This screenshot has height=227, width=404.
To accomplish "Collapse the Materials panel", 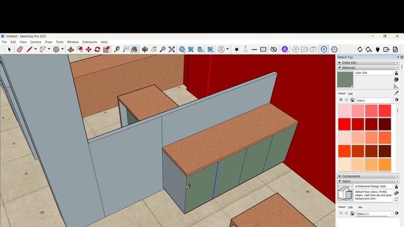I will (x=367, y=67).
